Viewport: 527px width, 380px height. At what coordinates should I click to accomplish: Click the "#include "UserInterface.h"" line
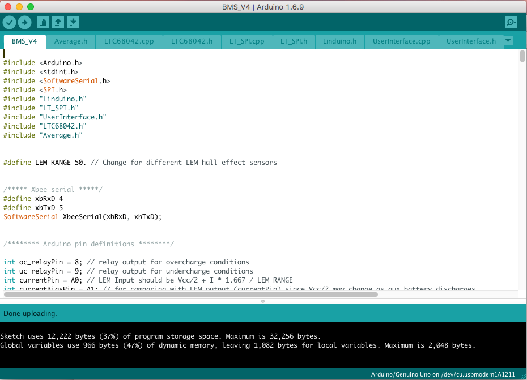coord(55,117)
